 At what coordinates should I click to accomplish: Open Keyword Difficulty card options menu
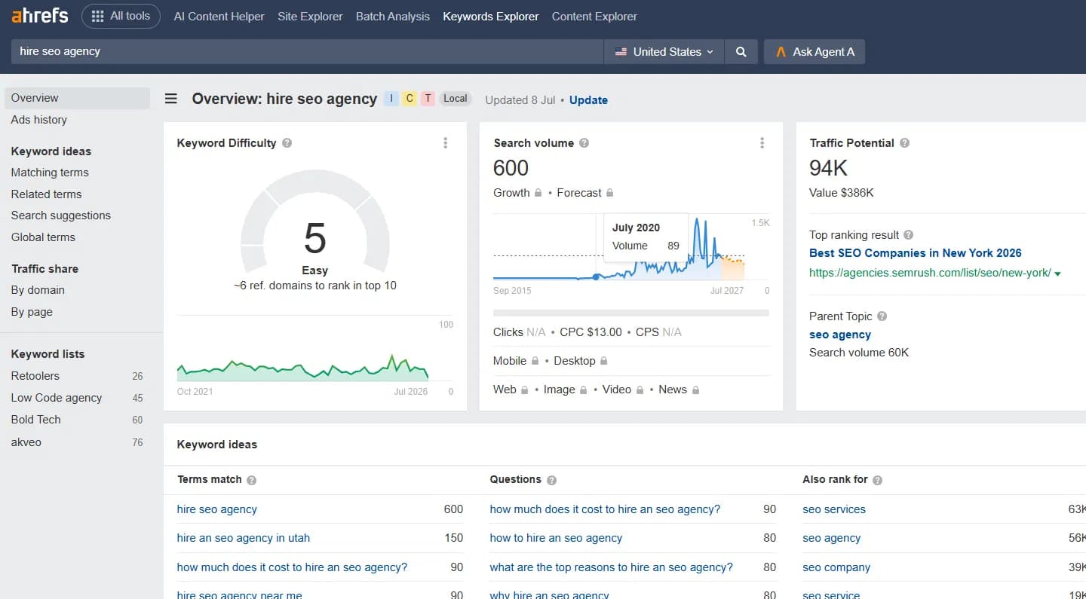(446, 143)
